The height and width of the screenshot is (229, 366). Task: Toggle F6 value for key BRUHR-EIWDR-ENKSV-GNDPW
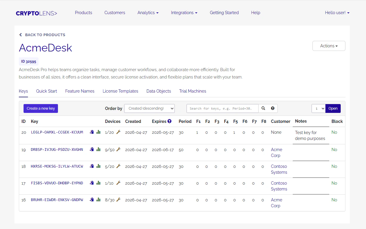point(244,200)
